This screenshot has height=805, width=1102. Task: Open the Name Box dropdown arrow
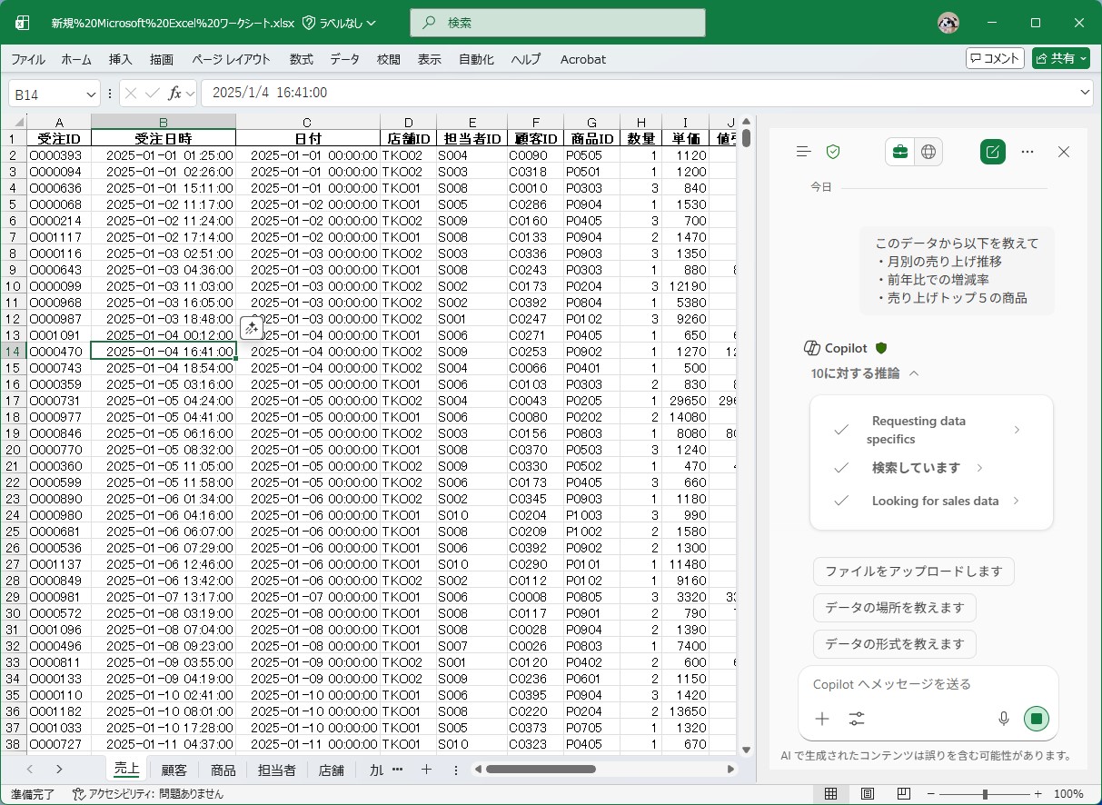click(91, 94)
